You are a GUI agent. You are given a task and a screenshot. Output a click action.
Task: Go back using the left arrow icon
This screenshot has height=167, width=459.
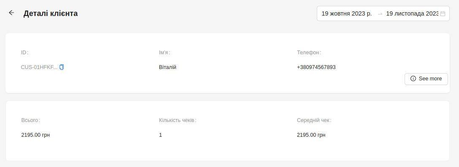tap(11, 13)
